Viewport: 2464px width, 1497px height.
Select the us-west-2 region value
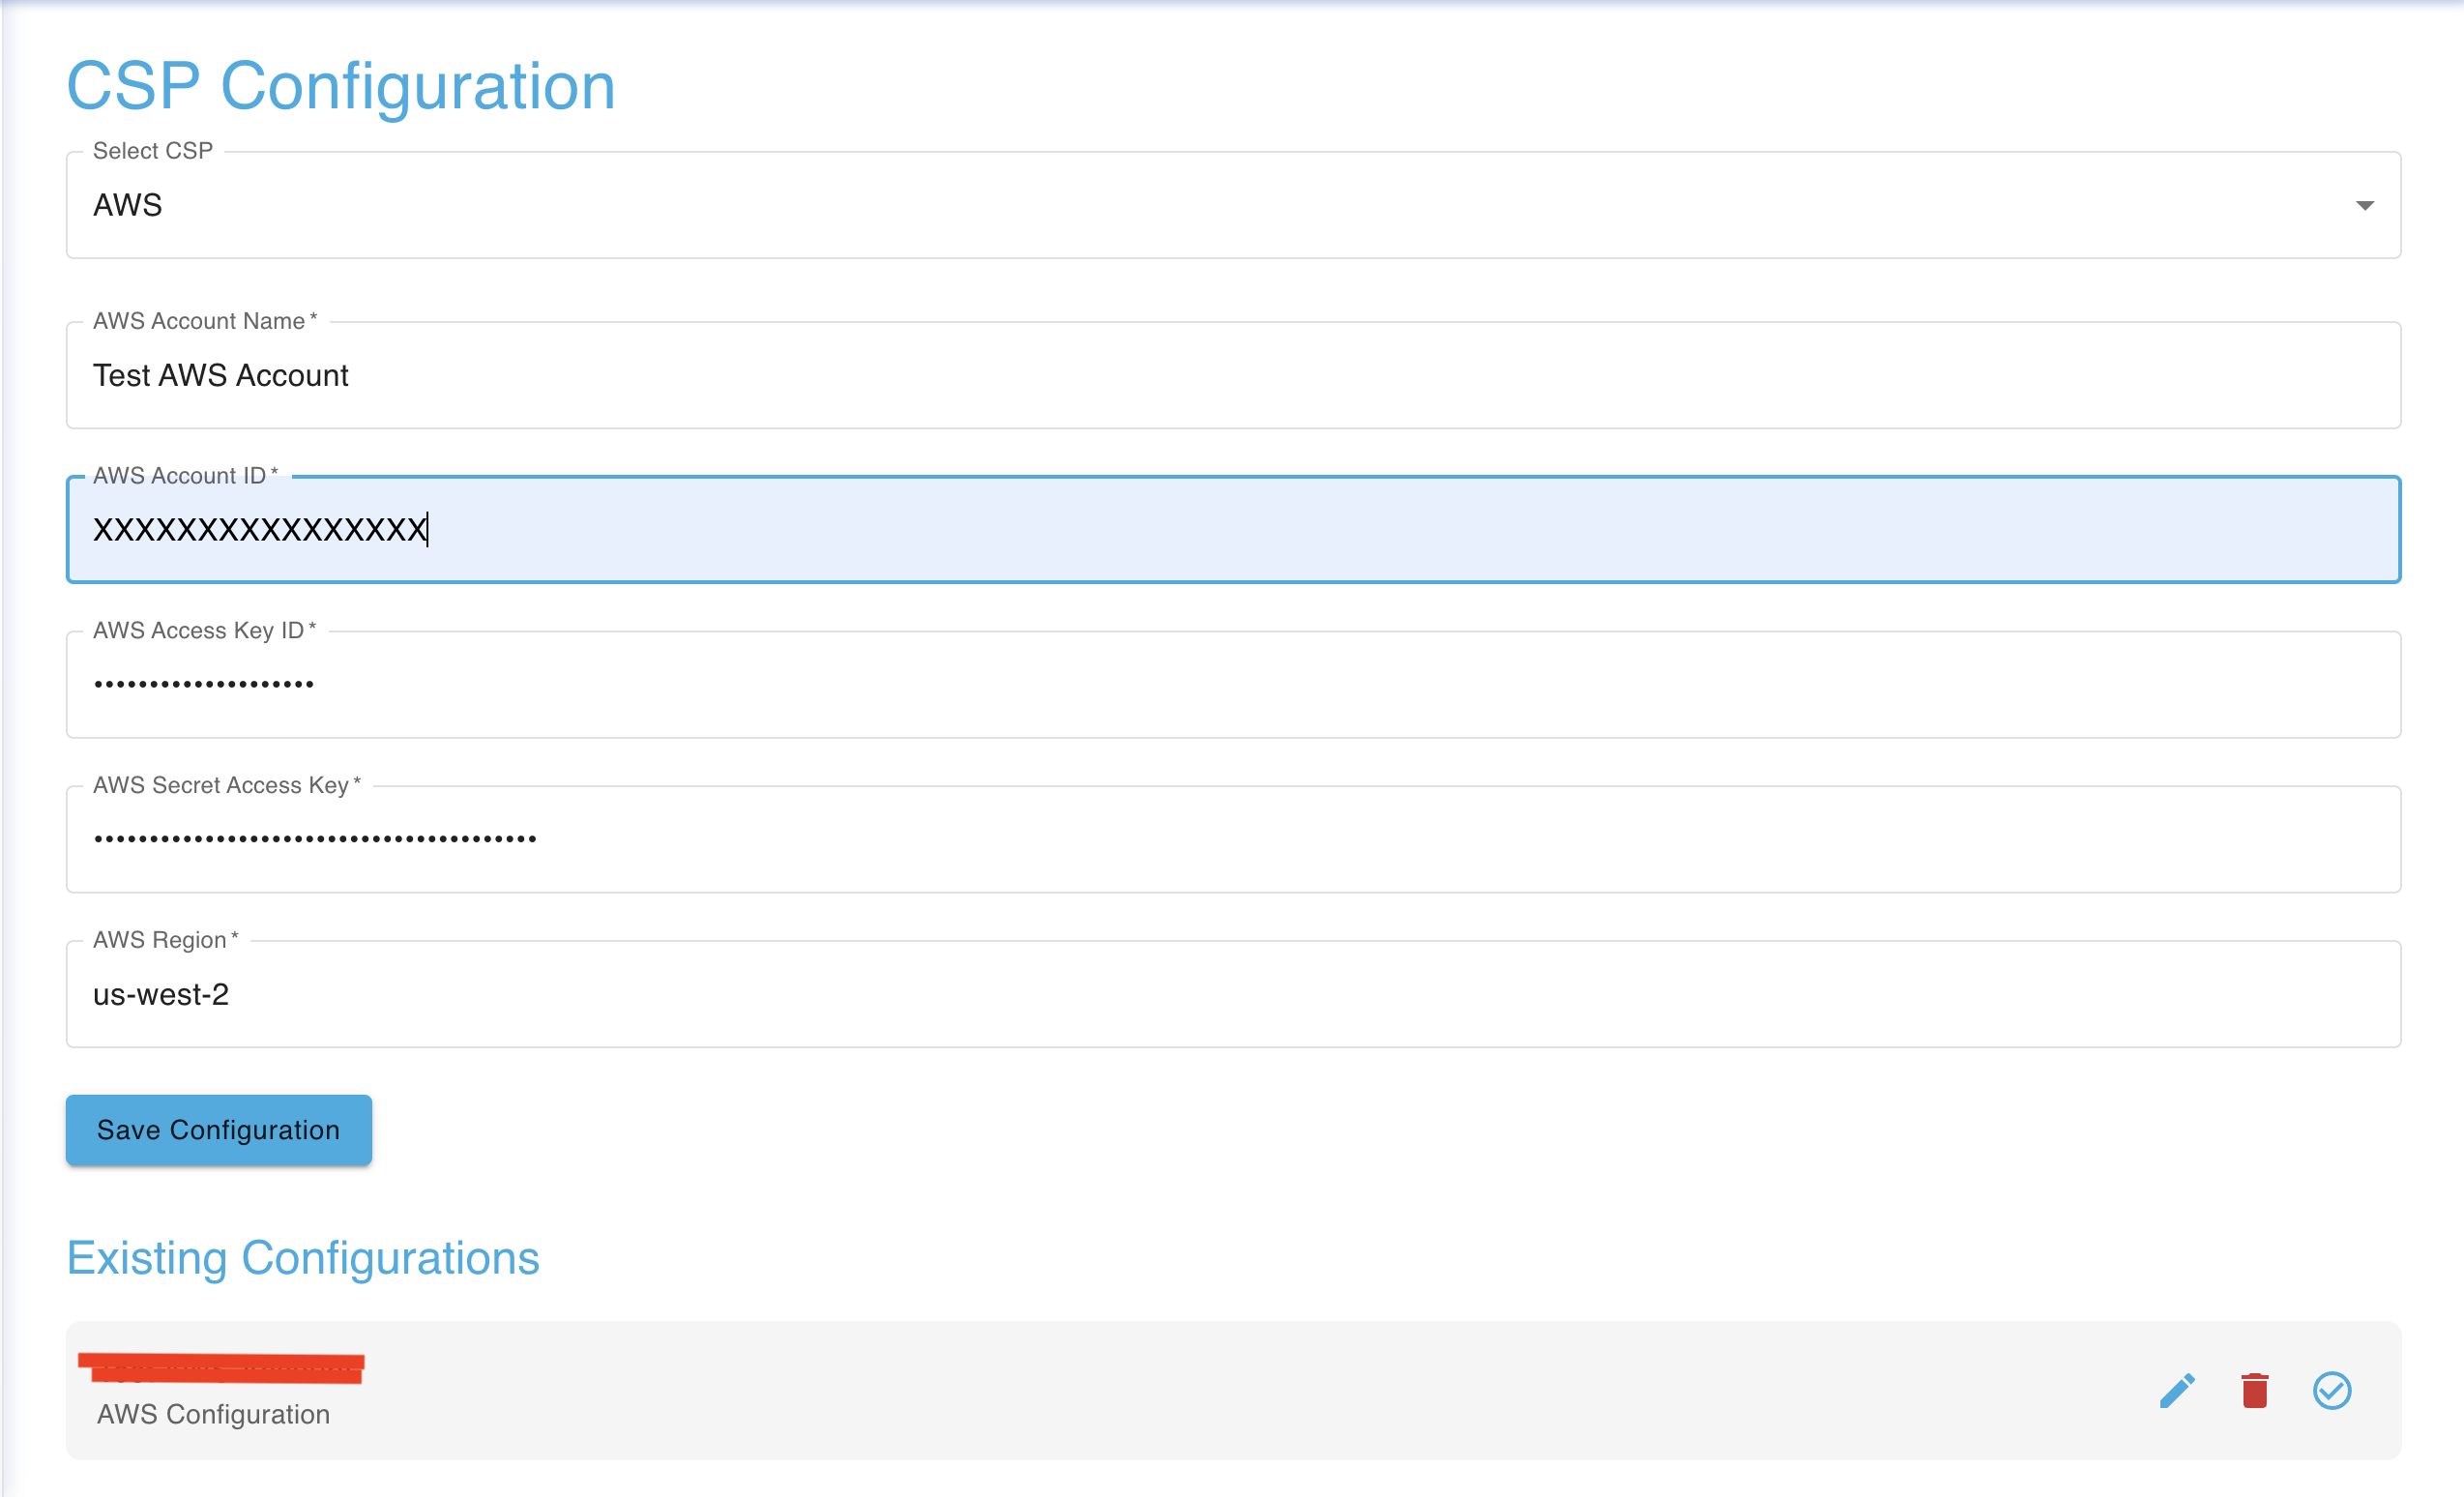161,994
